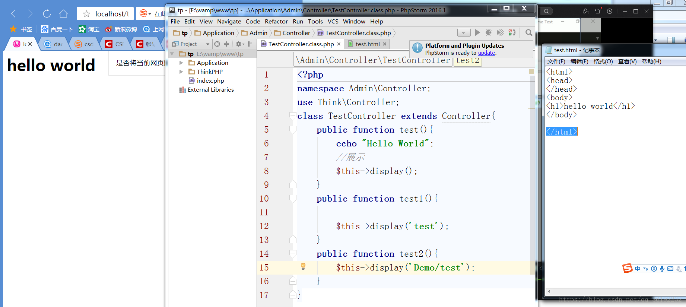This screenshot has height=307, width=686.
Task: Click the Run (play) icon in PhpStorm toolbar
Action: (477, 33)
